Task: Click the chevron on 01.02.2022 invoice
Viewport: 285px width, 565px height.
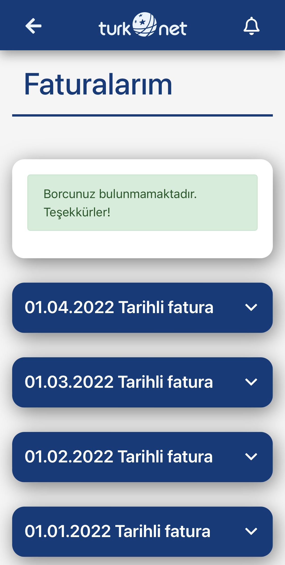Action: point(251,457)
